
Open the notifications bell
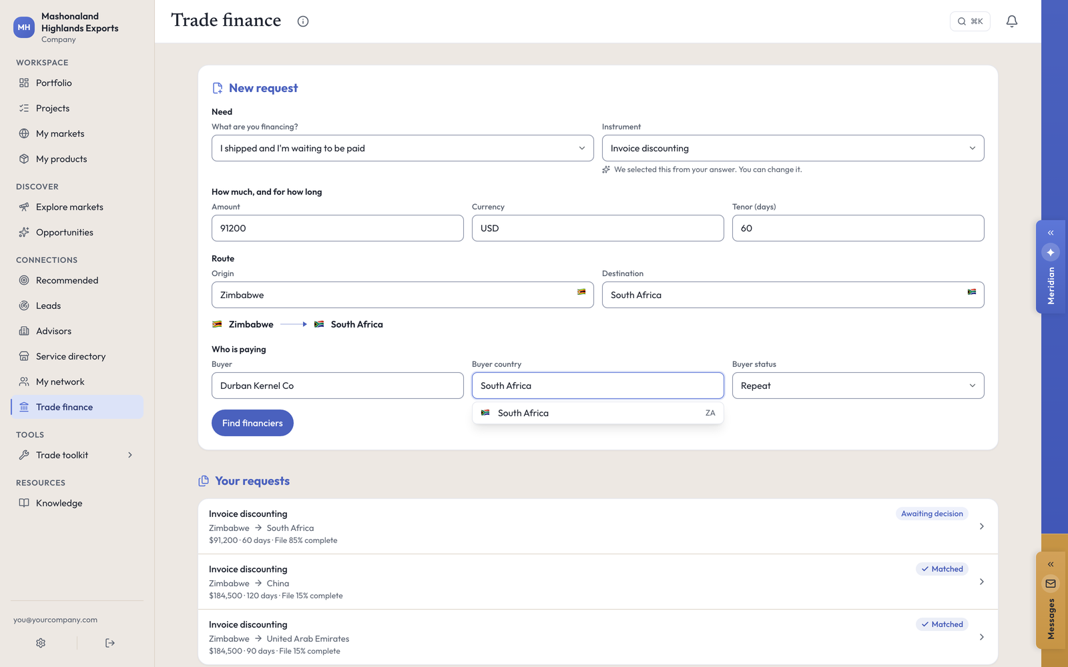[x=1012, y=21]
